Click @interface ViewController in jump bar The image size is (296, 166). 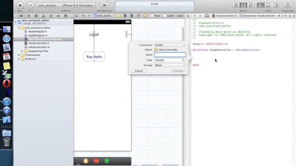[x=258, y=16]
